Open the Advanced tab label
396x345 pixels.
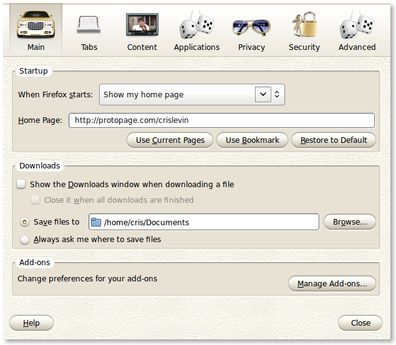click(357, 47)
